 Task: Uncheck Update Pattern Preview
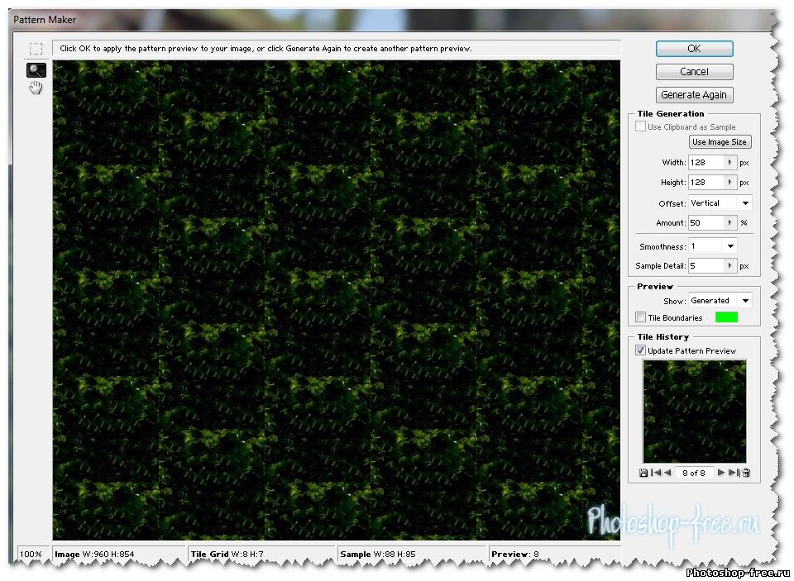641,350
